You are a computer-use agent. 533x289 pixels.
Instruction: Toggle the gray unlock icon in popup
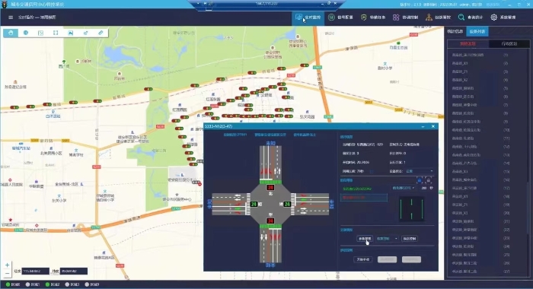[x=428, y=180]
